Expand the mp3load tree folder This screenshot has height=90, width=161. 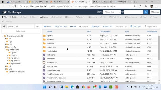(8, 55)
